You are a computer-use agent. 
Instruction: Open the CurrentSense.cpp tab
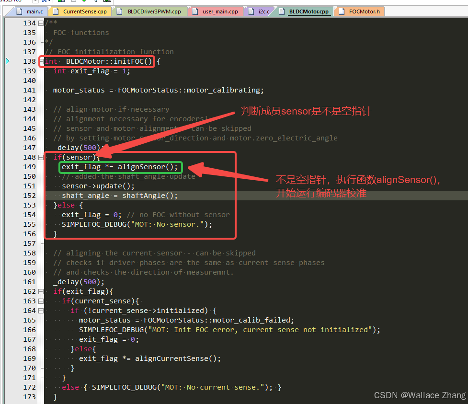pyautogui.click(x=80, y=12)
